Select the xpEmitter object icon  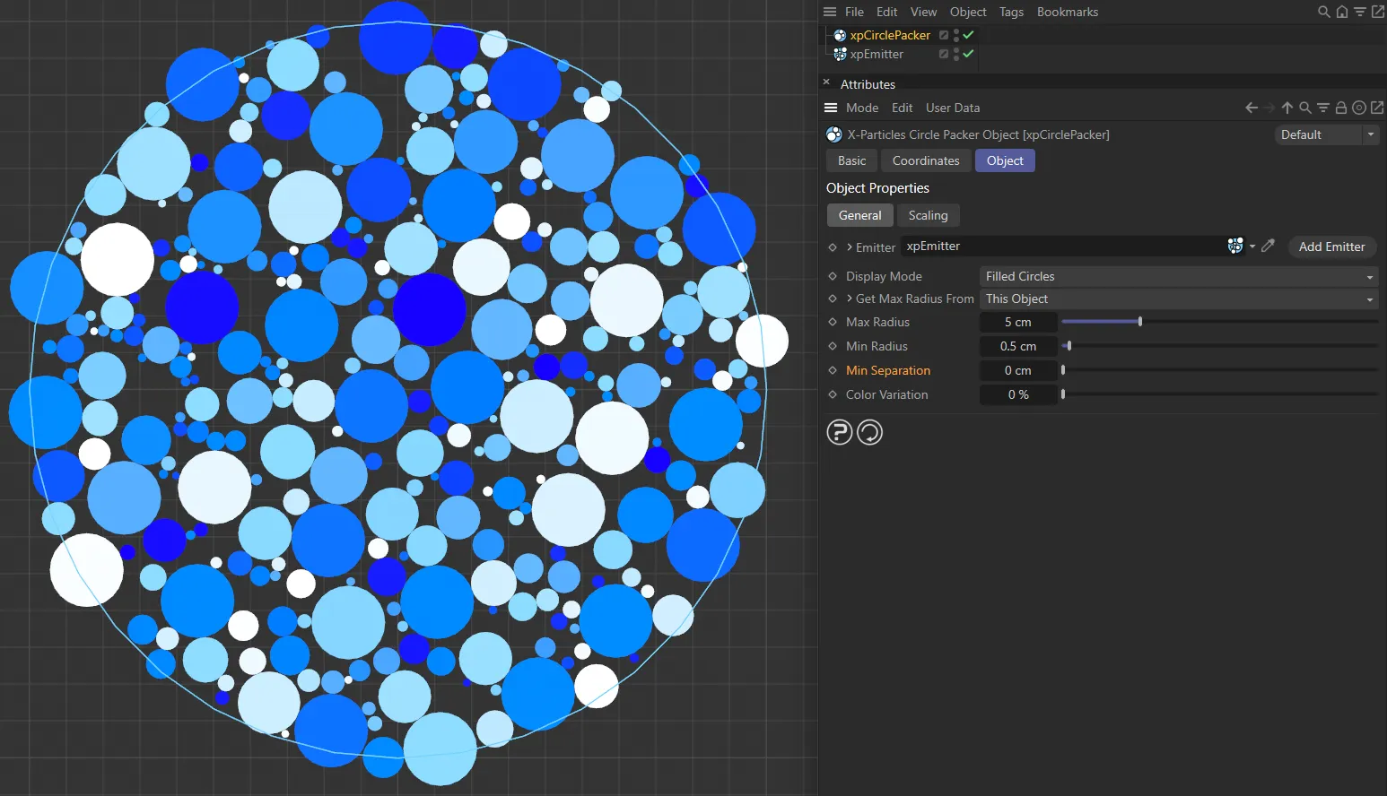pyautogui.click(x=840, y=54)
